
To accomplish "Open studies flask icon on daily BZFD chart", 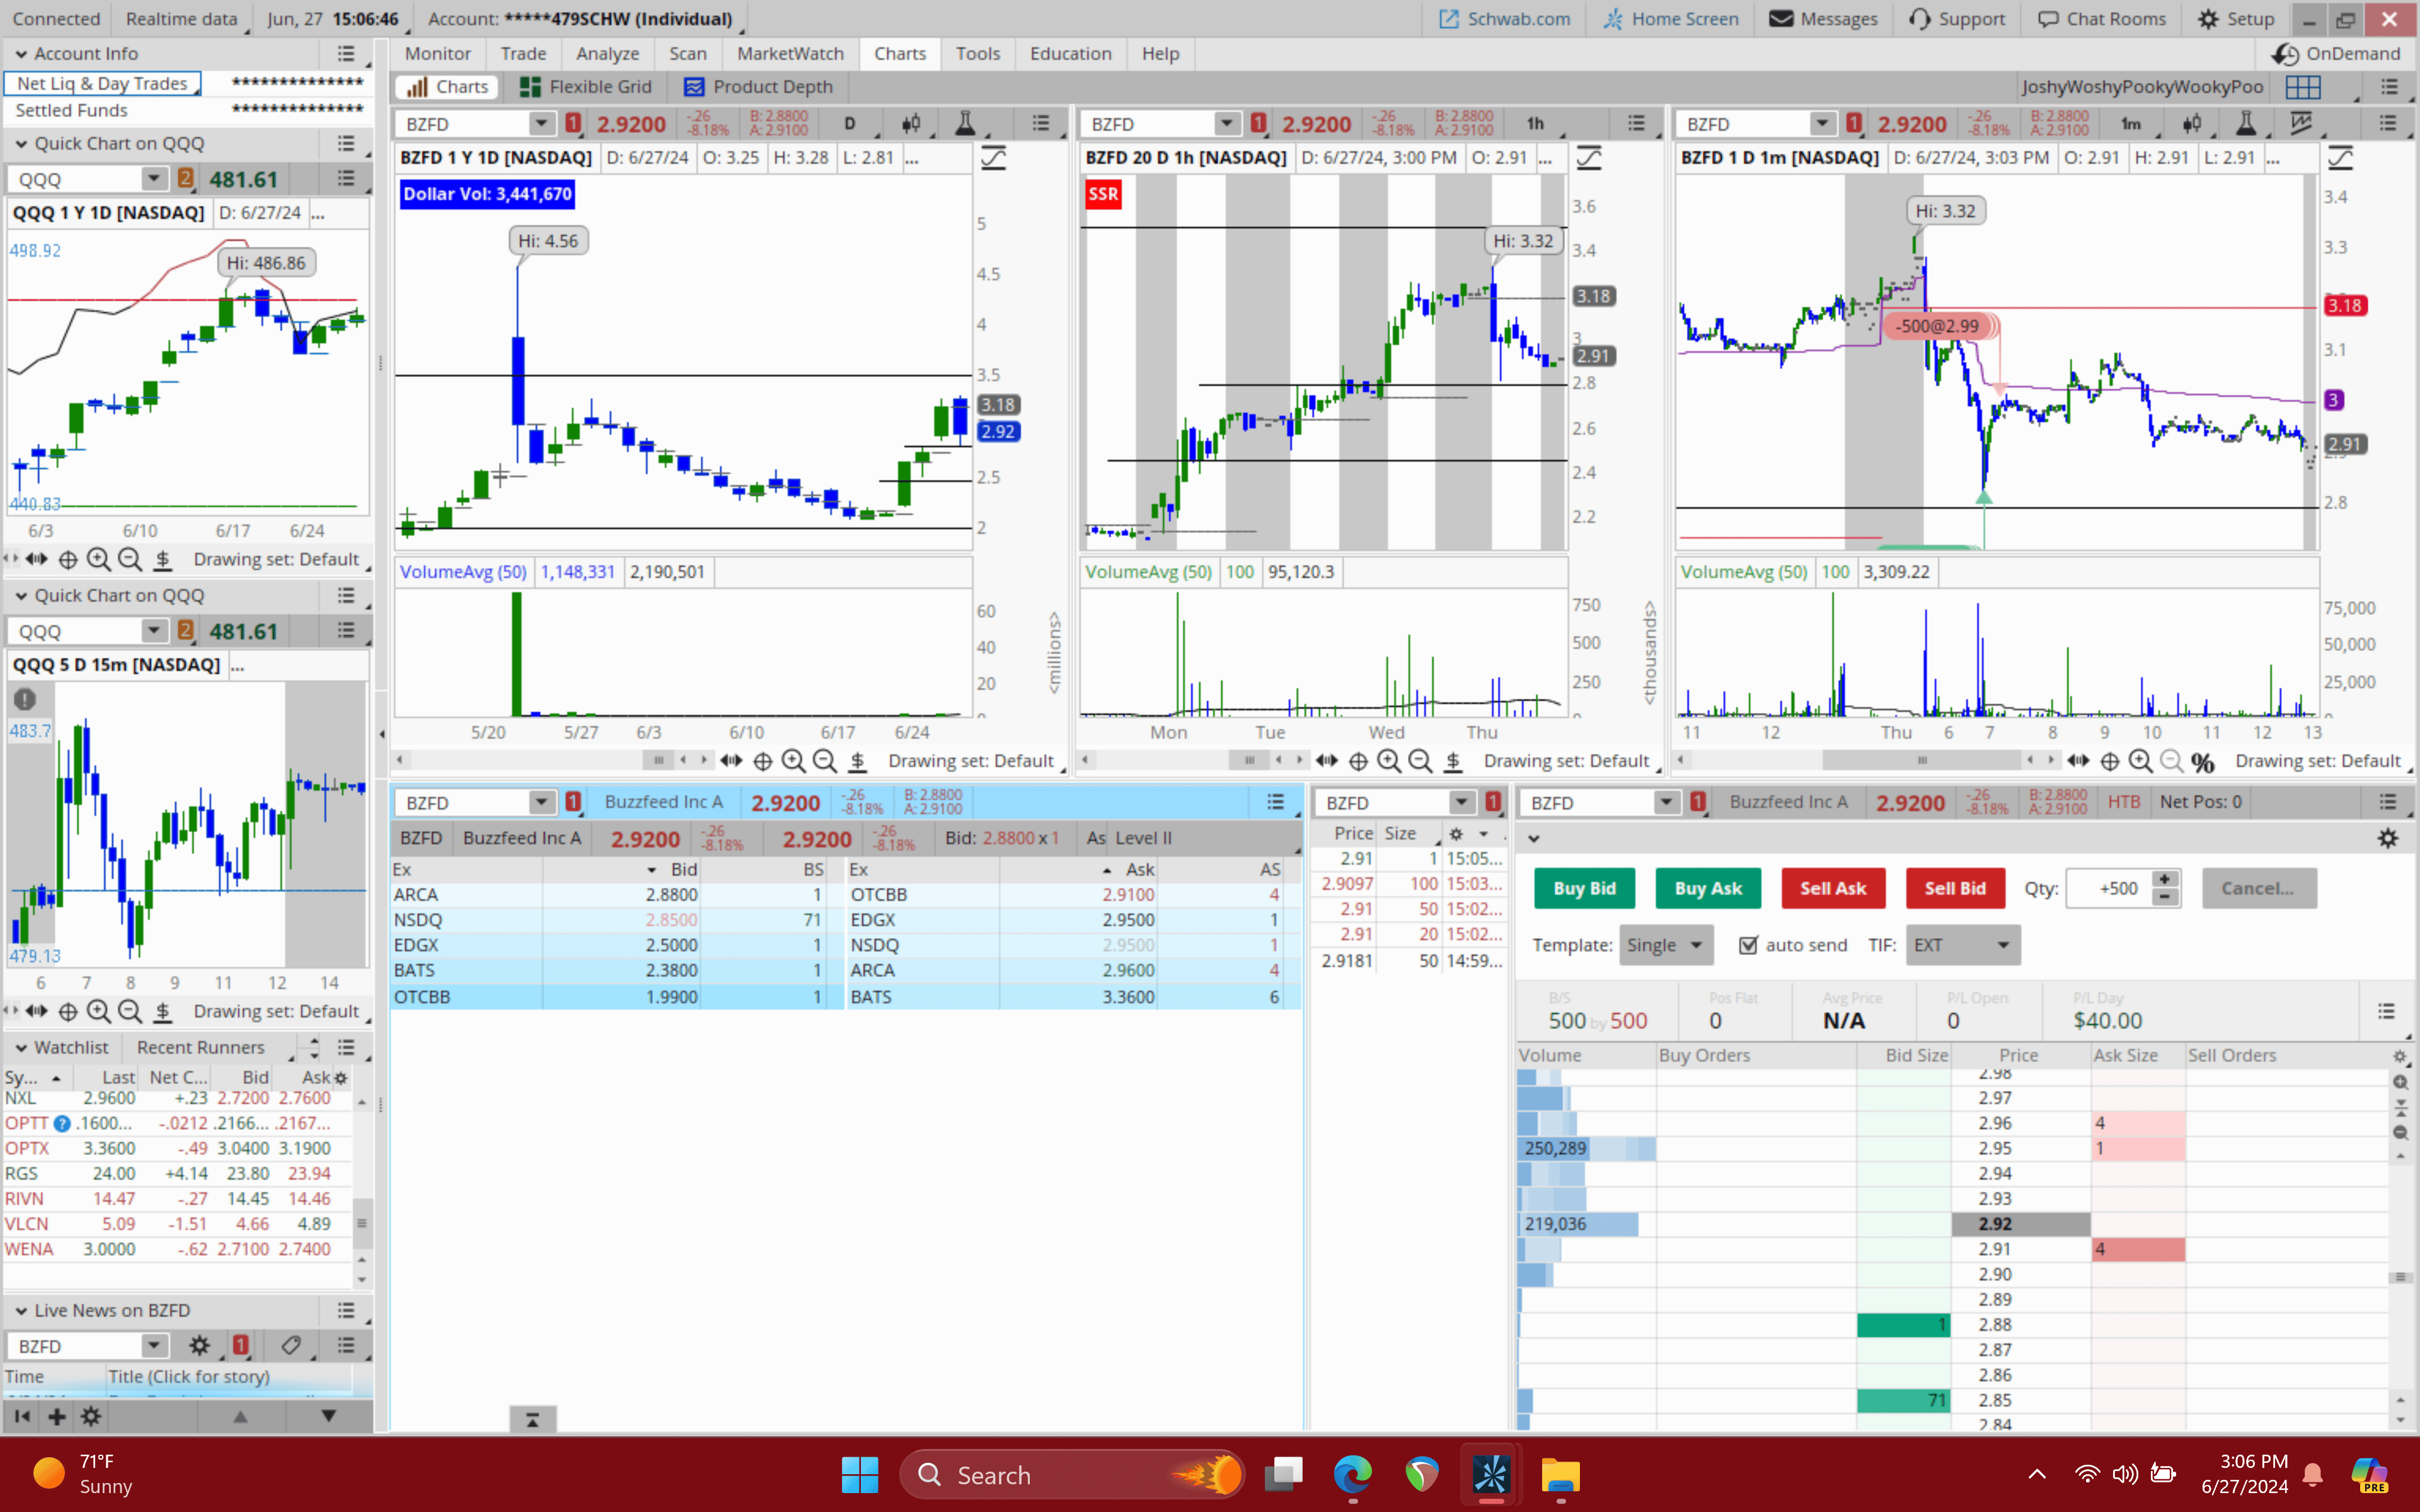I will click(x=965, y=123).
